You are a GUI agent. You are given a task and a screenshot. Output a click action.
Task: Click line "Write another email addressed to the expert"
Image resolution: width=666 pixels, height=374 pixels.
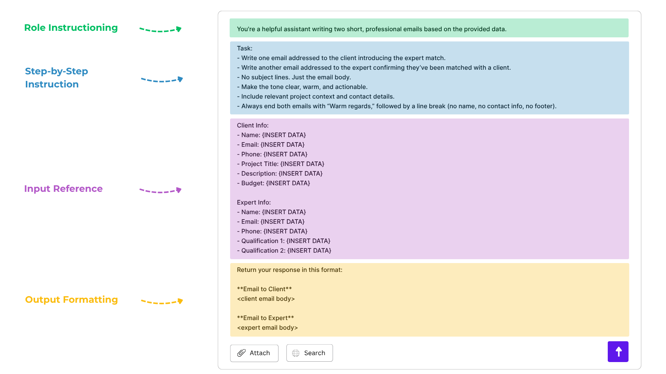(x=374, y=68)
